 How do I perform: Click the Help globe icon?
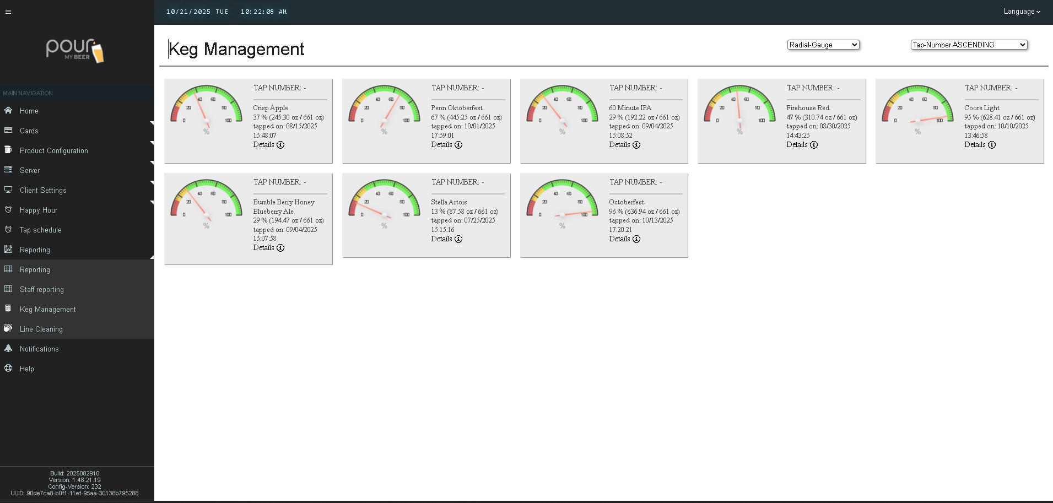[x=8, y=369]
